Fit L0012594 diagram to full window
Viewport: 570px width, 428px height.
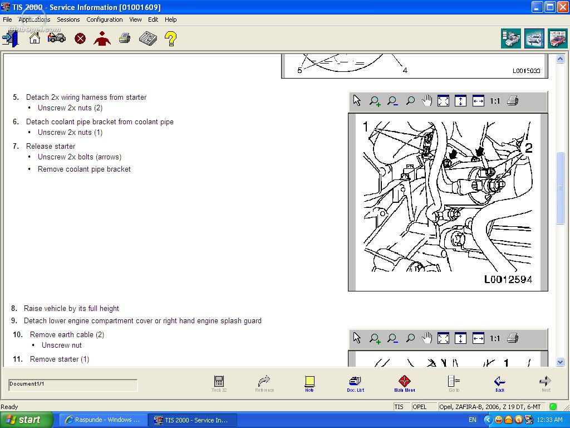coord(443,101)
